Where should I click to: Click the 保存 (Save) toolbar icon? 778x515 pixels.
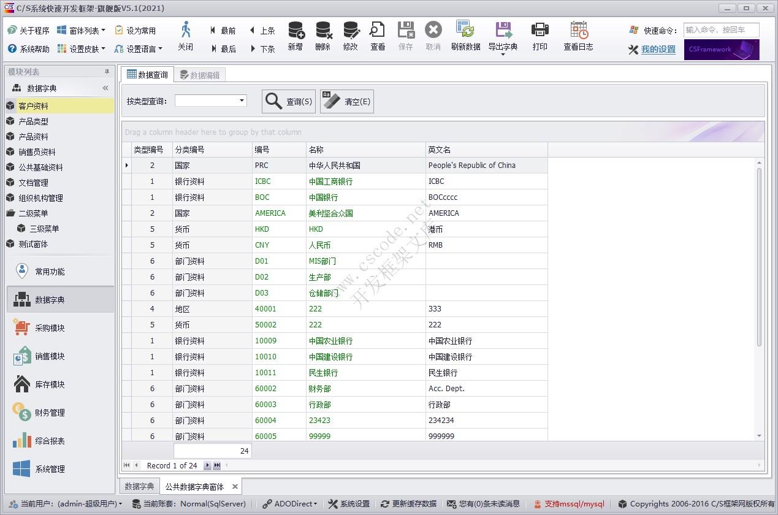pyautogui.click(x=405, y=37)
